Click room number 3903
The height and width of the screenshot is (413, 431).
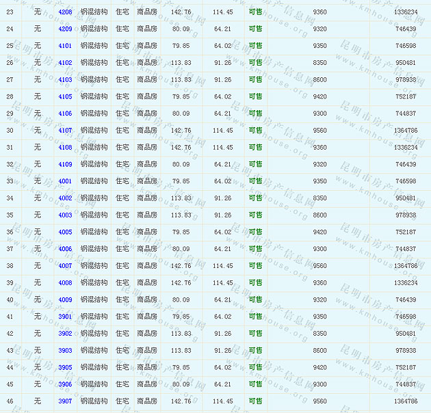65,351
